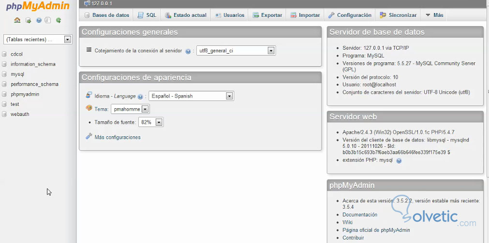Image resolution: width=489 pixels, height=243 pixels.
Task: Open the Tablas recientes dropdown
Action: (38, 40)
